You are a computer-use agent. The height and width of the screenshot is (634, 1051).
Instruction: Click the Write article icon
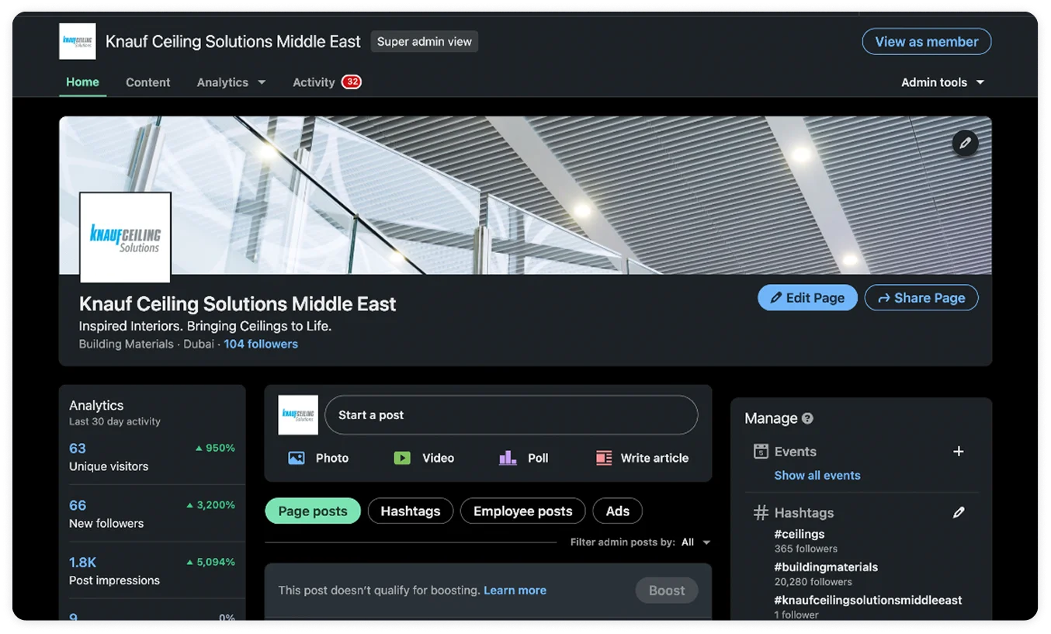coord(604,458)
